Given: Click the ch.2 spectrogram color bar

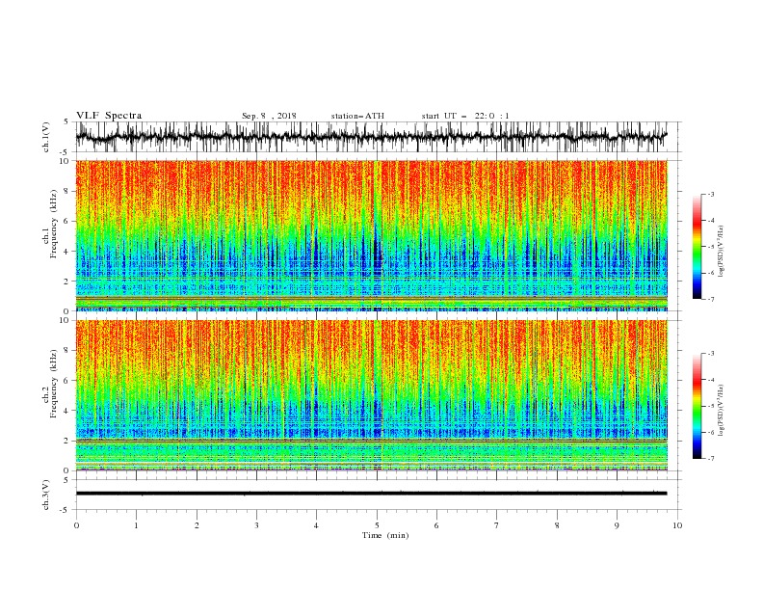Looking at the screenshot, I should [x=697, y=406].
